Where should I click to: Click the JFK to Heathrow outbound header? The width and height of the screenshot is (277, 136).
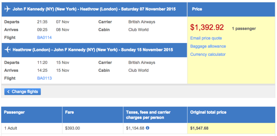tap(94, 9)
